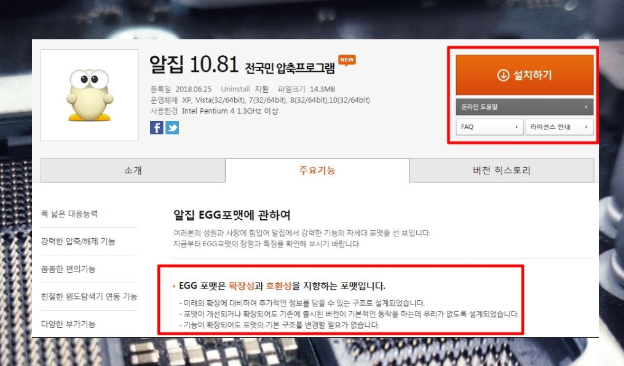The width and height of the screenshot is (624, 366).
Task: Click the arrow chevron on FAQ
Action: coord(516,127)
